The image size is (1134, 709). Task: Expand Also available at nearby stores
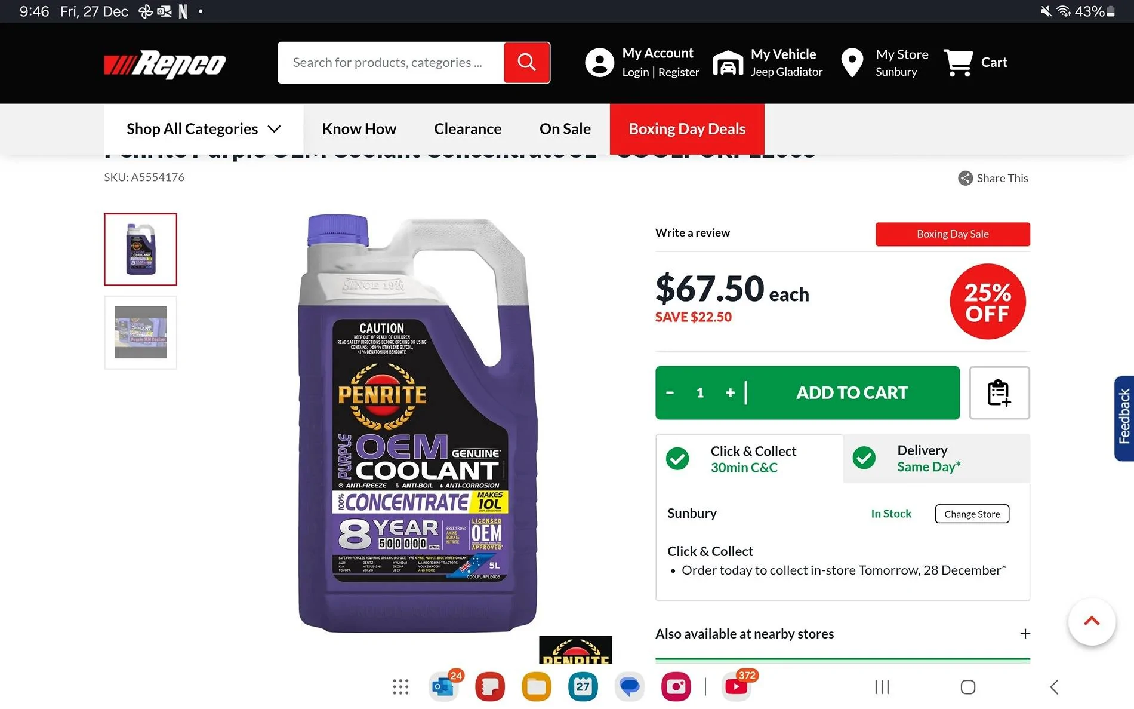(843, 634)
